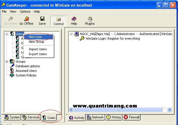Click the WinGate Login key icon
Screen dimensions: 178x125
[x=82, y=39]
